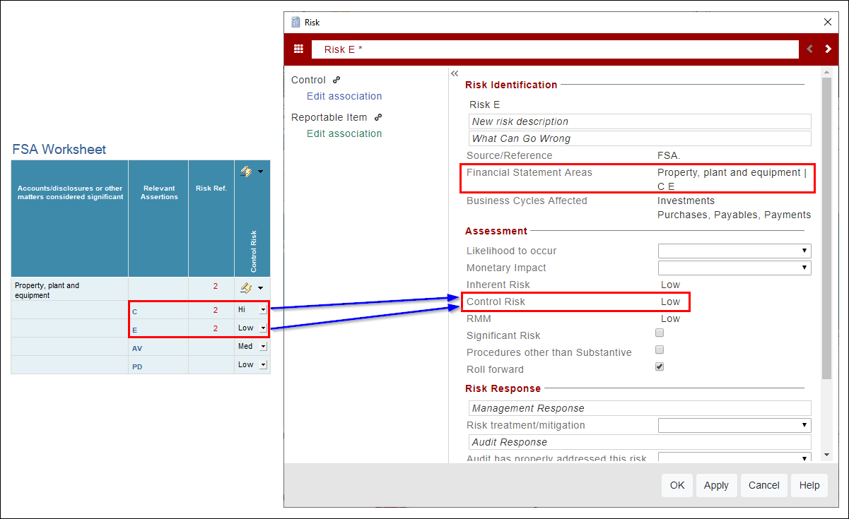
Task: Click the previous record arrow in the red header
Action: tap(809, 49)
